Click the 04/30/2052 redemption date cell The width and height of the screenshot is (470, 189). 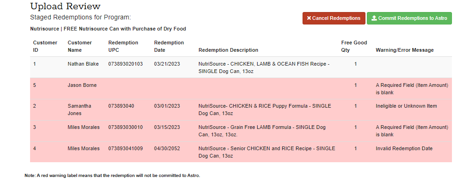167,148
